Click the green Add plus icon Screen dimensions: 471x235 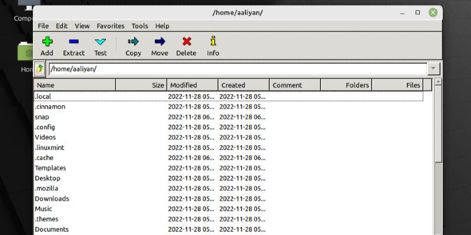tap(47, 41)
